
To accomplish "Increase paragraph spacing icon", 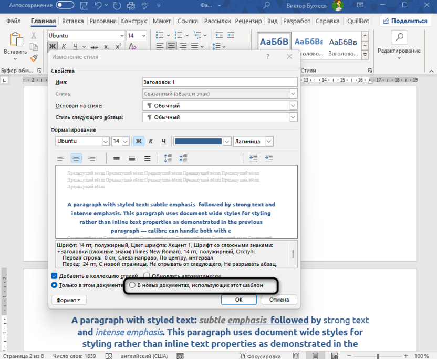I will coord(168,158).
